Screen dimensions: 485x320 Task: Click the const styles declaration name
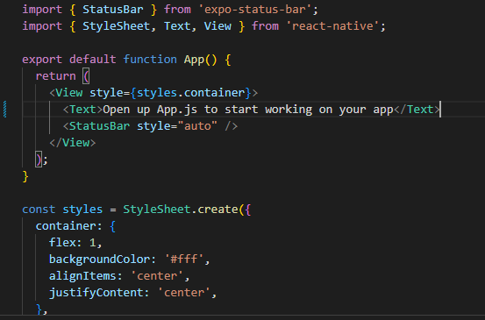click(x=82, y=210)
